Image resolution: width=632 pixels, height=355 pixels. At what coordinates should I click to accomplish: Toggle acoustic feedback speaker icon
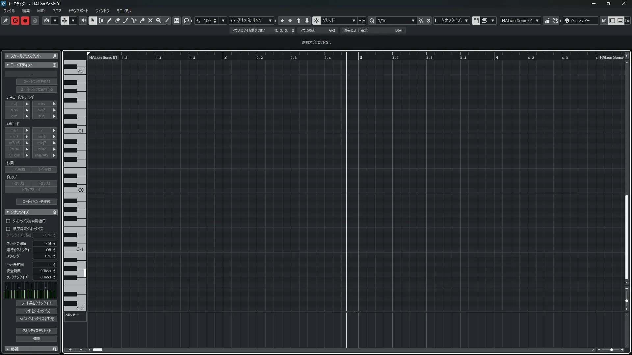(x=83, y=20)
